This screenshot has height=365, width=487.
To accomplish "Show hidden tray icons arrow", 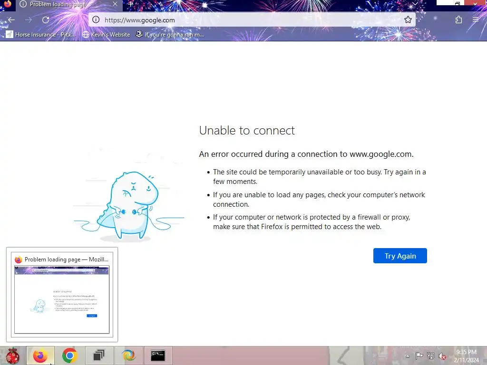I will pyautogui.click(x=408, y=356).
